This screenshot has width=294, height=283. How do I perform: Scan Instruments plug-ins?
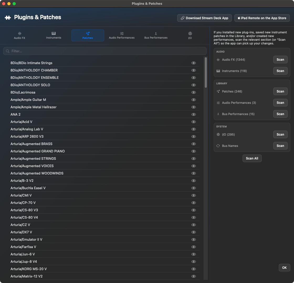[x=280, y=71]
